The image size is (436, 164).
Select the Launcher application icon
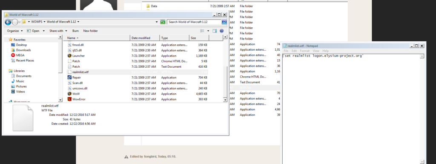(x=70, y=56)
